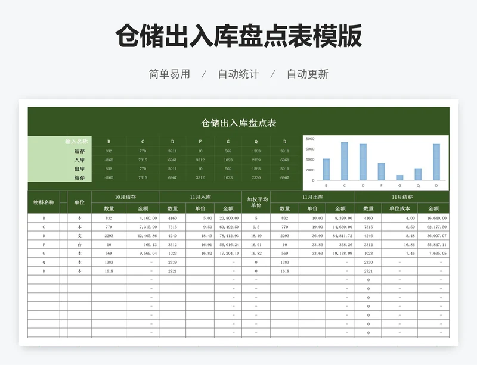
Task: Select the unit cost cell 8.48
Action: [399, 236]
